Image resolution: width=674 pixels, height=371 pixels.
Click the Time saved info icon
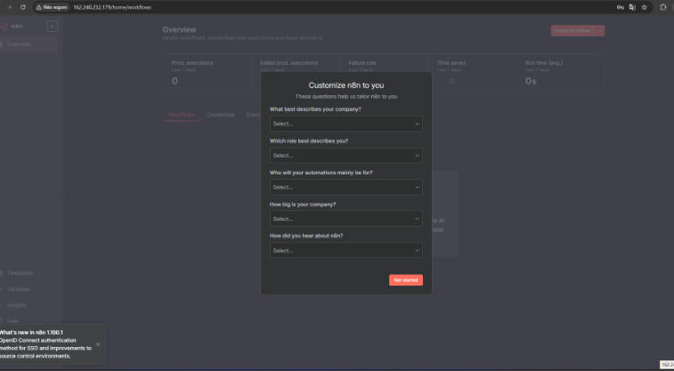451,81
